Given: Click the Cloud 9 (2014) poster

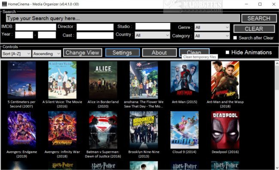Looking at the screenshot, I should (x=184, y=130).
